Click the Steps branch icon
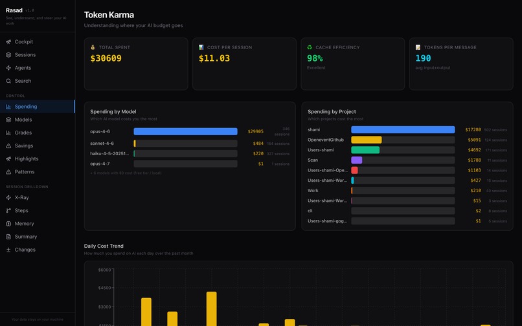Image resolution: width=522 pixels, height=326 pixels. [x=8, y=211]
